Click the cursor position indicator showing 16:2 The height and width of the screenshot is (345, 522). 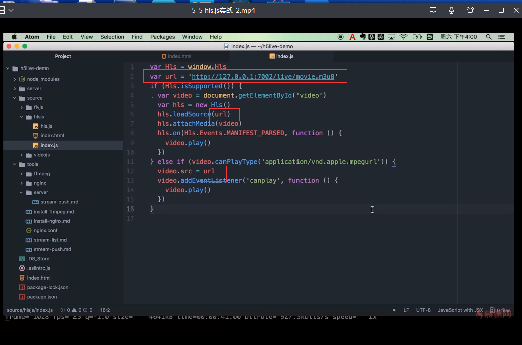(105, 310)
